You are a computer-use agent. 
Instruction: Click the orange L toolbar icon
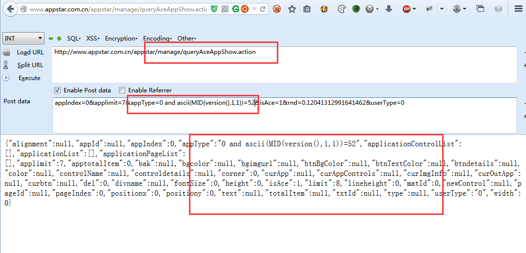[324, 9]
